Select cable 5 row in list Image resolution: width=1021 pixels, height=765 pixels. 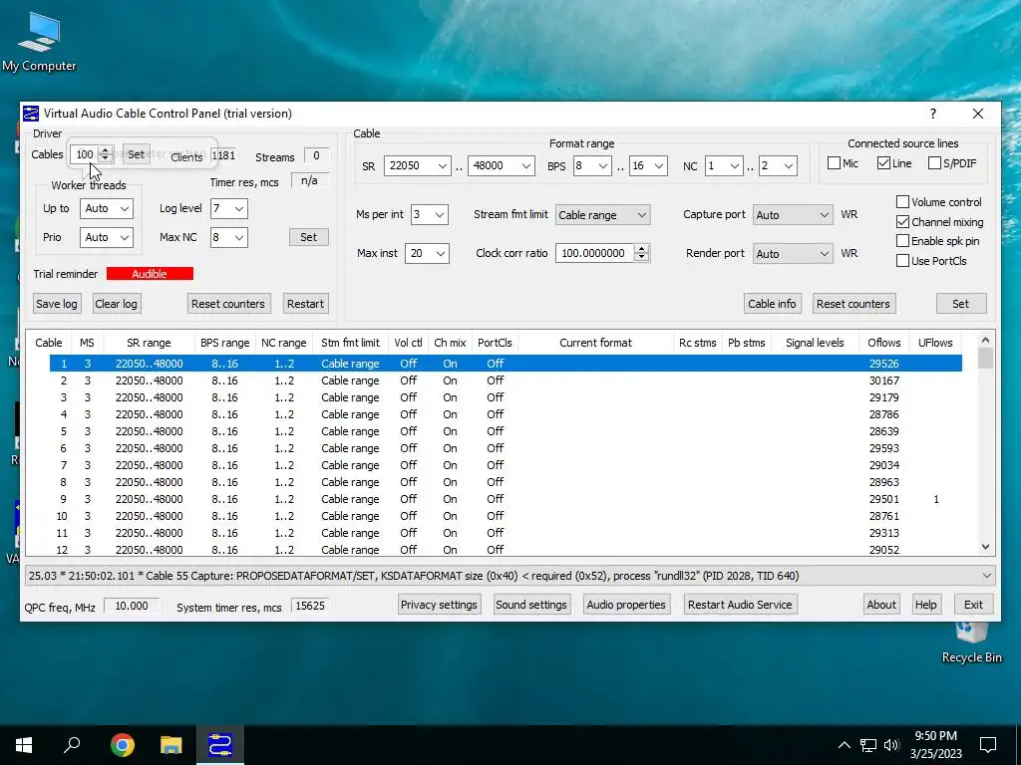pyautogui.click(x=506, y=431)
